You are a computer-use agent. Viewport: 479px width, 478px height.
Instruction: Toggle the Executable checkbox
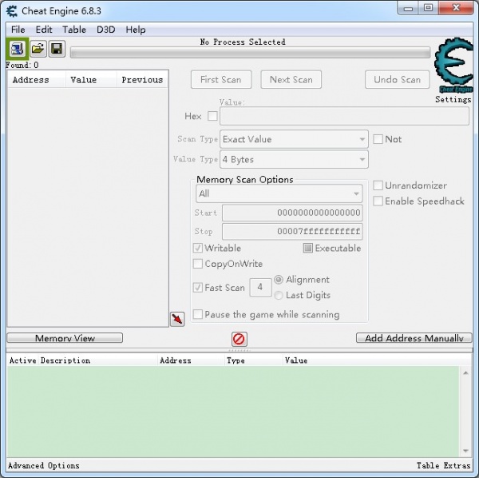point(307,248)
